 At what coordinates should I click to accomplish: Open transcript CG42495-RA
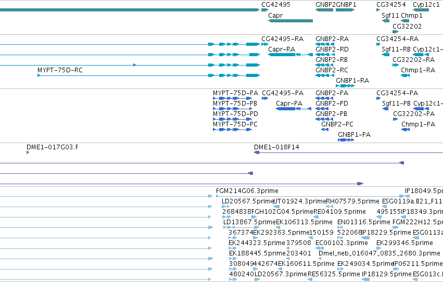(x=282, y=39)
